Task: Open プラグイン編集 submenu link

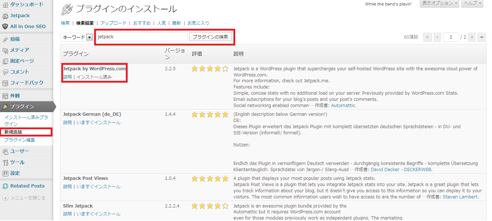Action: [20, 140]
